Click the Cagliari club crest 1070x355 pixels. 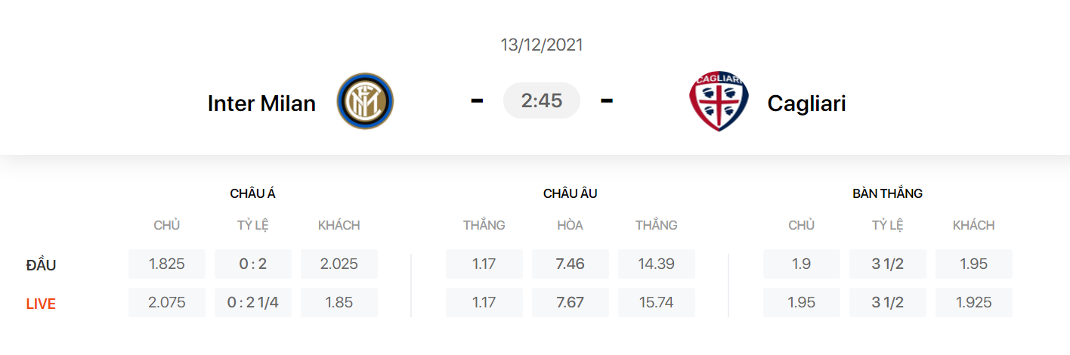point(719,101)
